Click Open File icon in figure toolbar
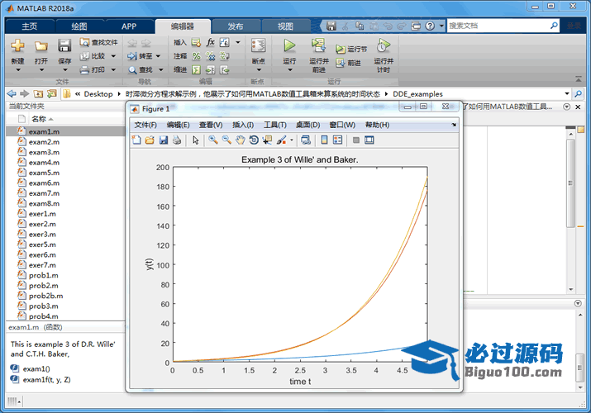 [150, 140]
